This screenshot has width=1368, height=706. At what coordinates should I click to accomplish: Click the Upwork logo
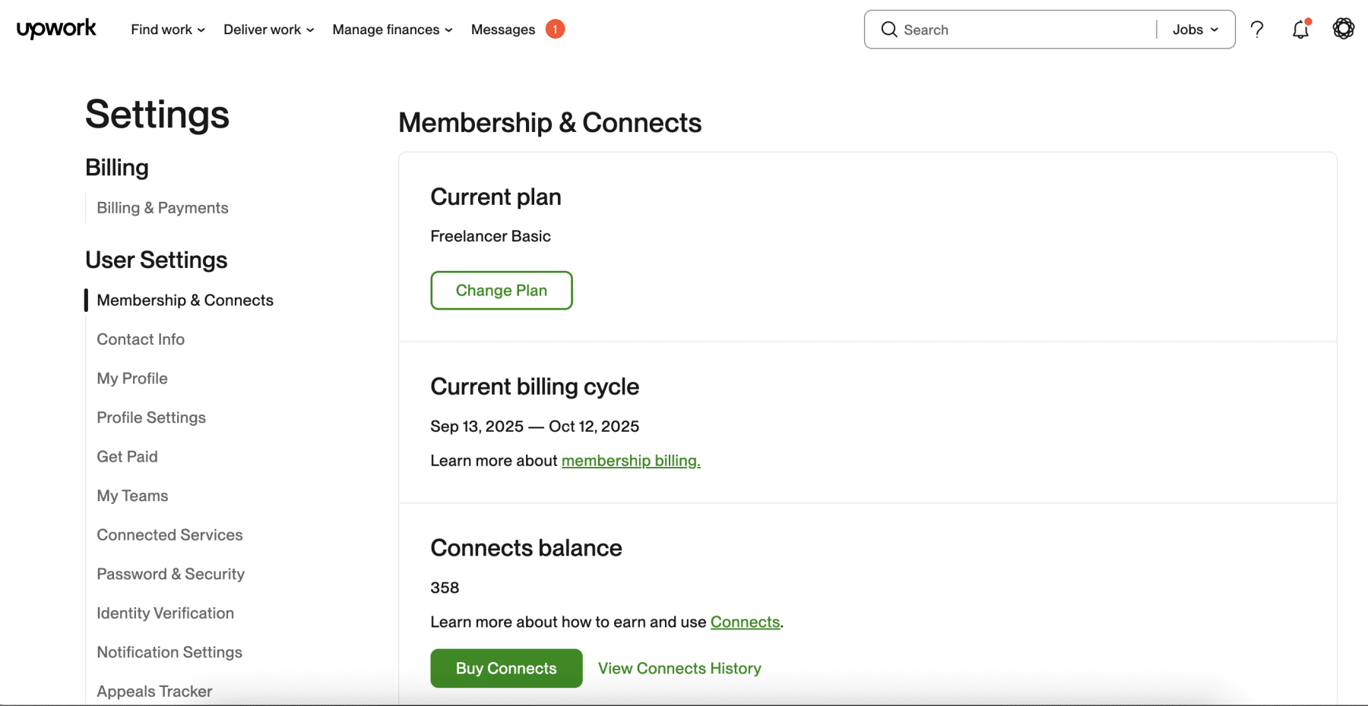coord(55,29)
